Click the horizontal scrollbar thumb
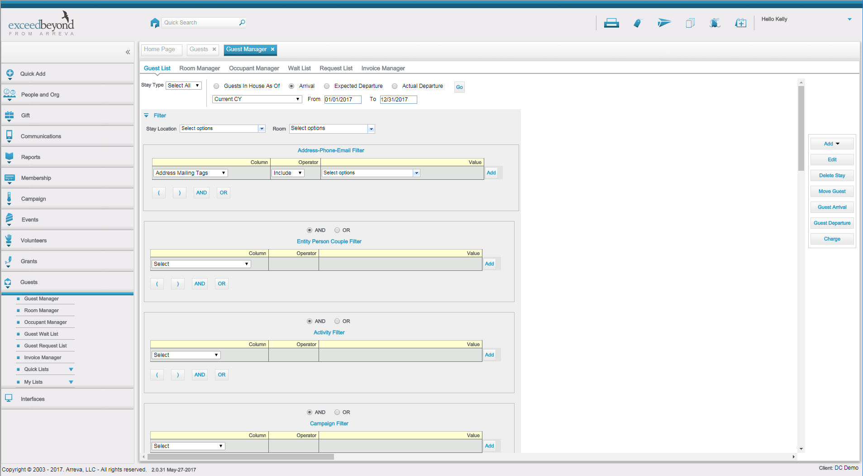 point(241,457)
